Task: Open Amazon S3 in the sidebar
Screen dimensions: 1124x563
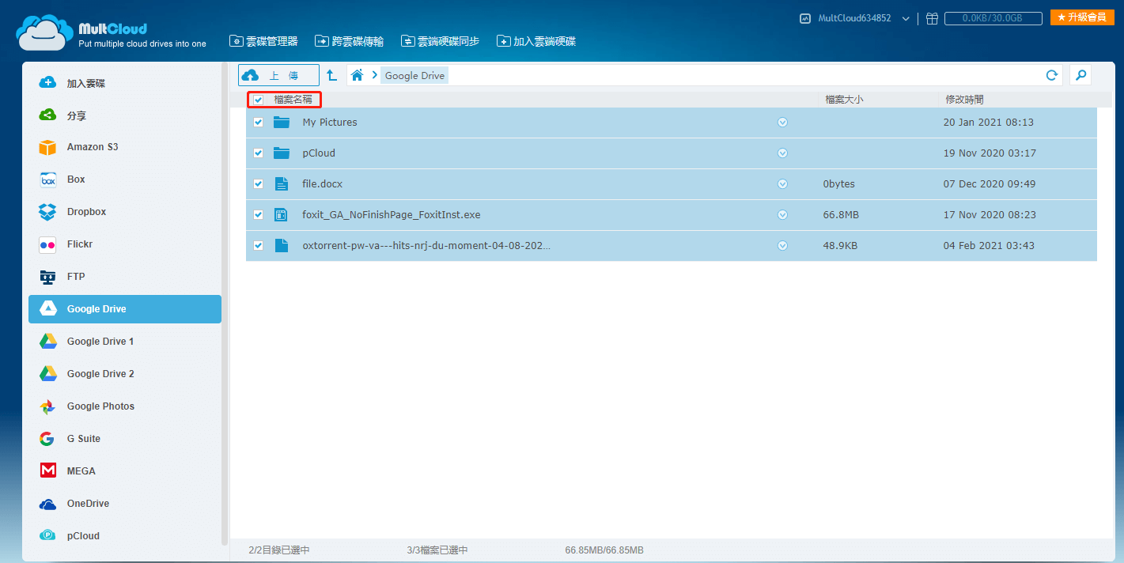Action: [x=92, y=147]
